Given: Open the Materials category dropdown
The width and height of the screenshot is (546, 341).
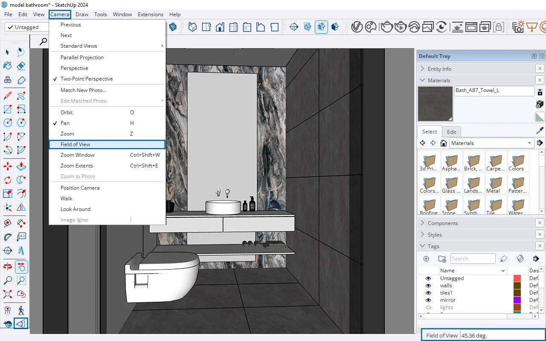Looking at the screenshot, I should (x=529, y=143).
